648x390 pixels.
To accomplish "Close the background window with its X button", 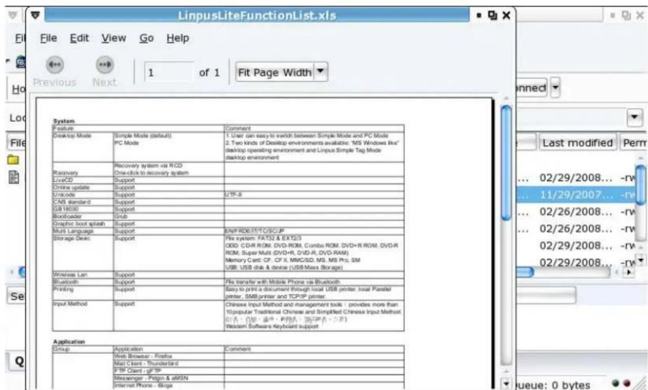I will (640, 15).
